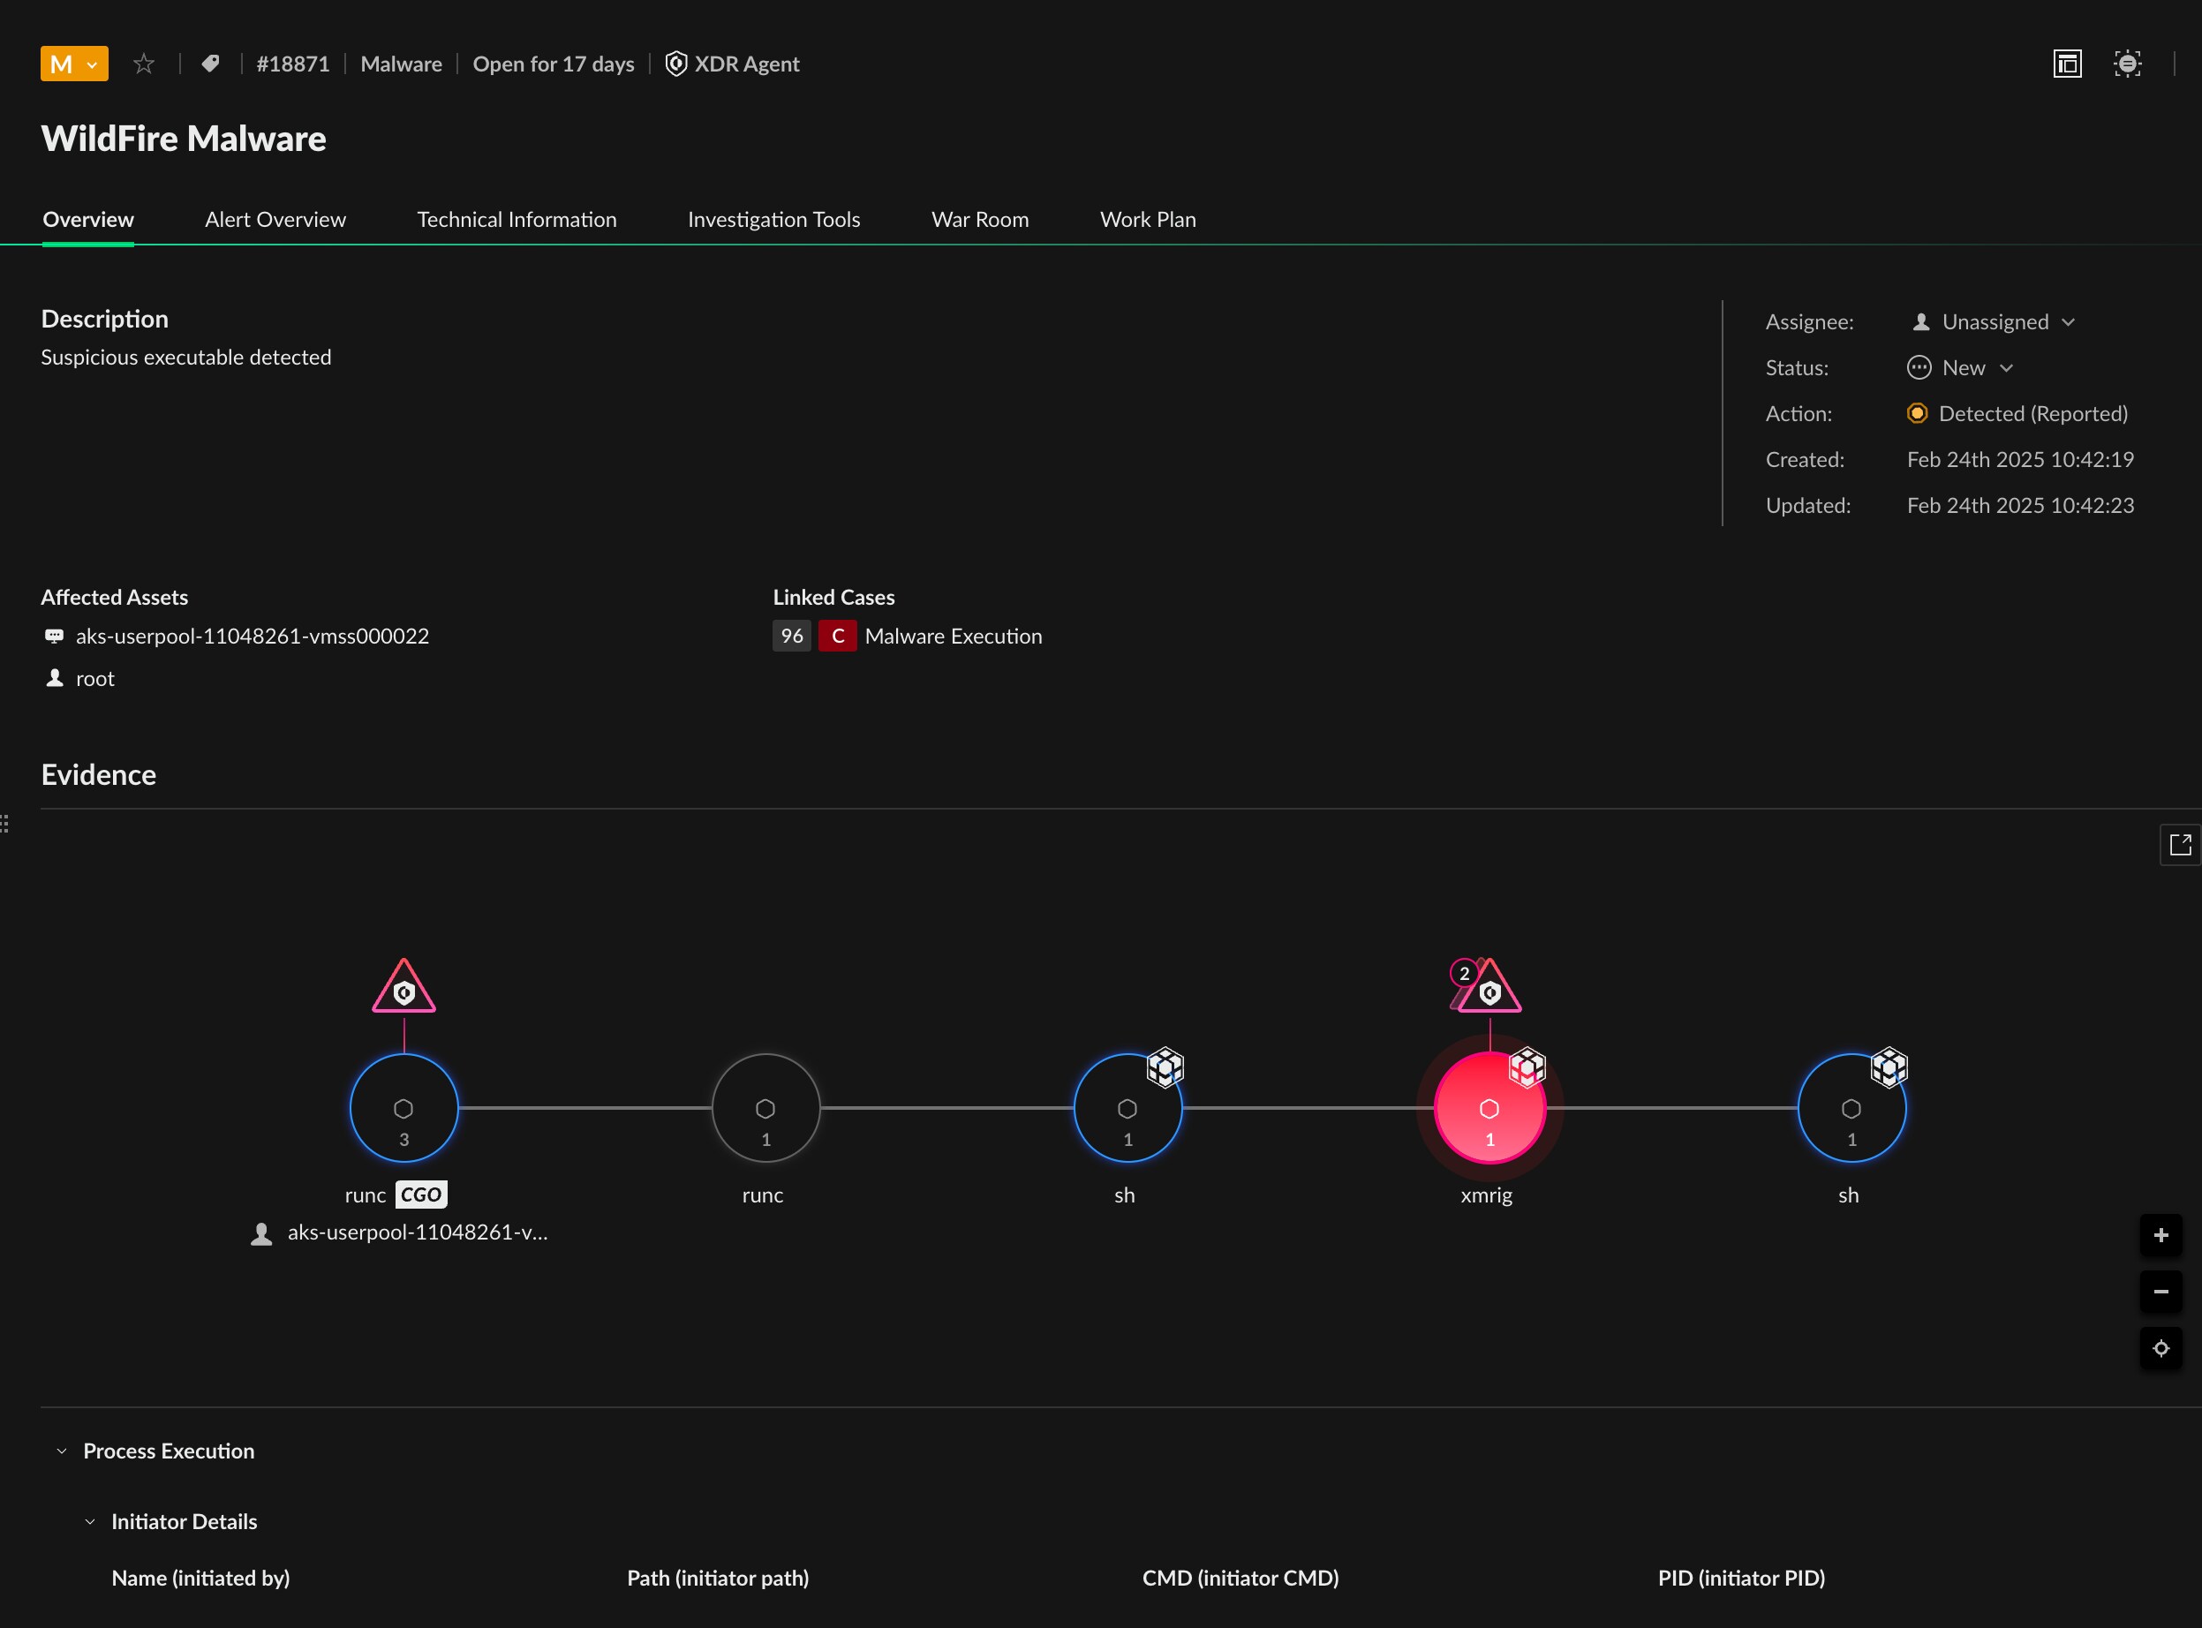This screenshot has height=1628, width=2202.
Task: Click the tag icon in header
Action: (210, 64)
